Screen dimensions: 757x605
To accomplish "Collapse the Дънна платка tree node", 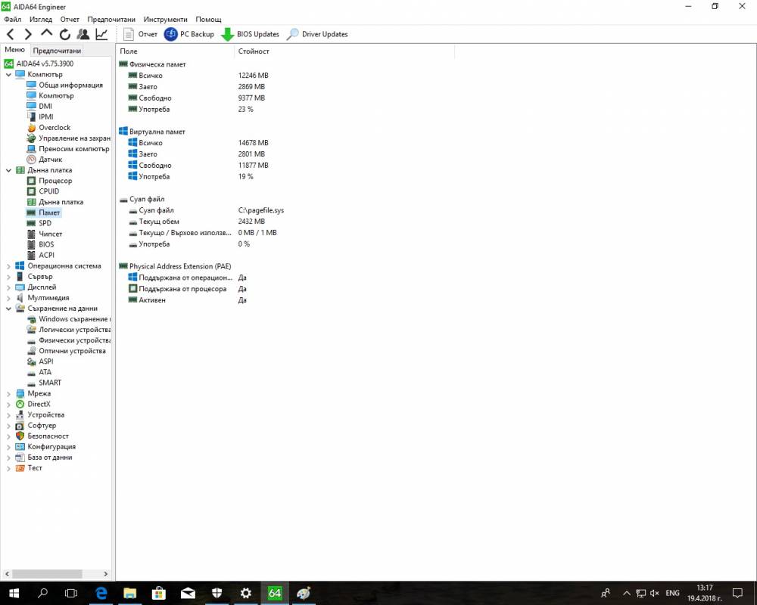I will click(8, 170).
